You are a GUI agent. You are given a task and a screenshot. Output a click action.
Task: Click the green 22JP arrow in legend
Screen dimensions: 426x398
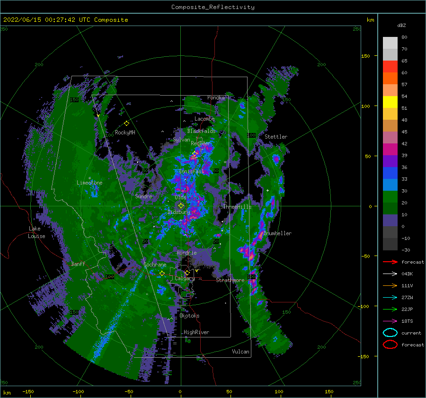click(390, 309)
